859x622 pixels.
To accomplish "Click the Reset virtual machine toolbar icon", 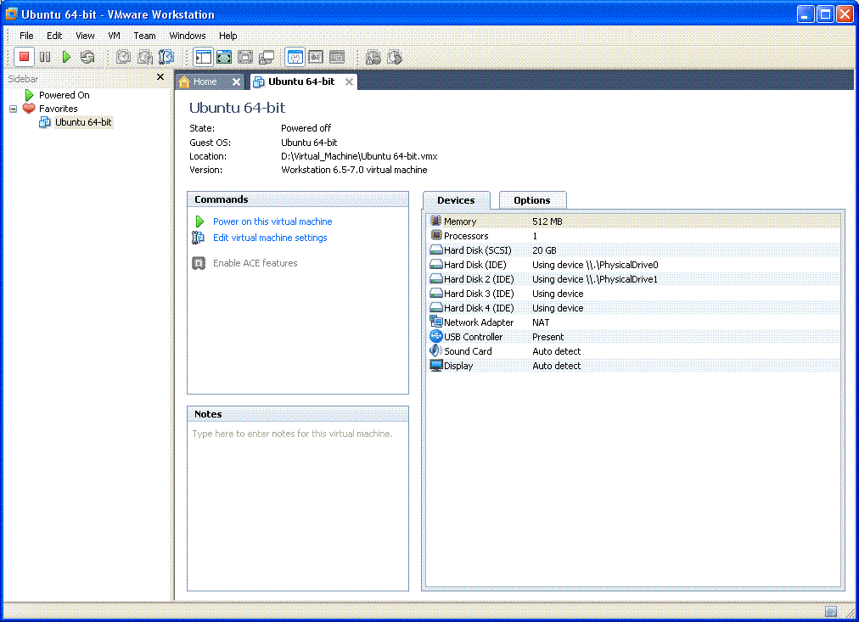I will pos(87,56).
